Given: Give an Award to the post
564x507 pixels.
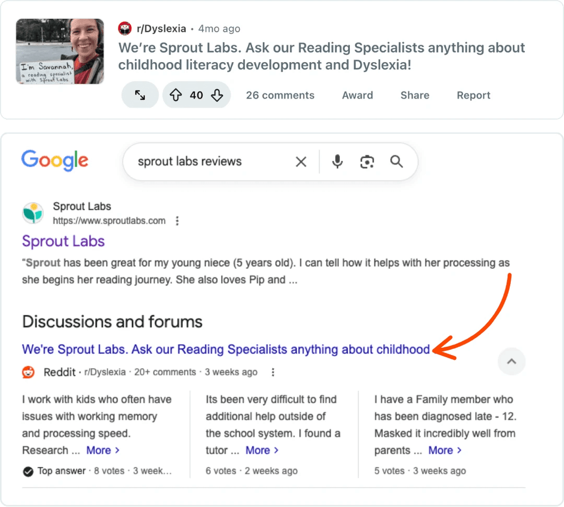Looking at the screenshot, I should 358,95.
